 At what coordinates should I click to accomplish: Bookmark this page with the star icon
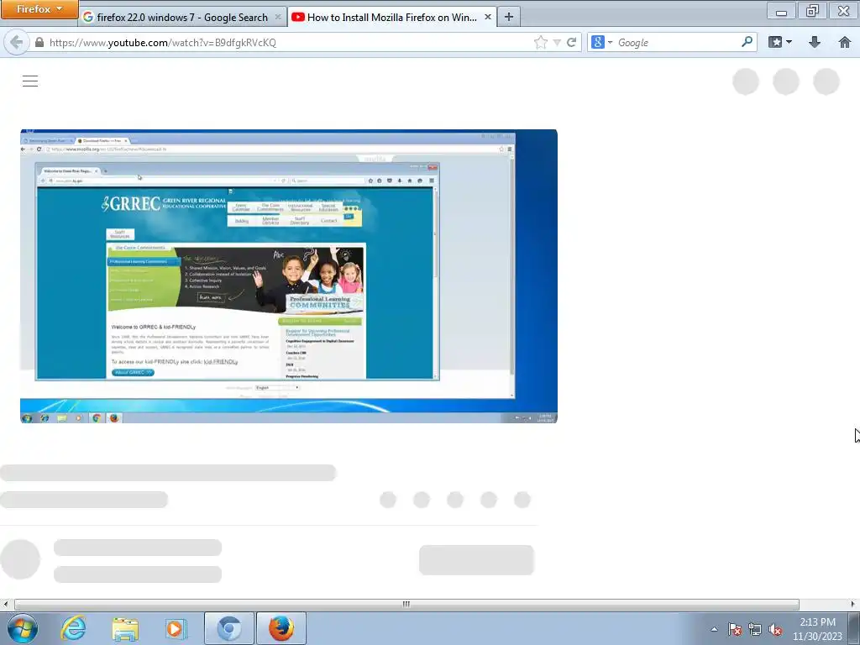click(x=540, y=42)
